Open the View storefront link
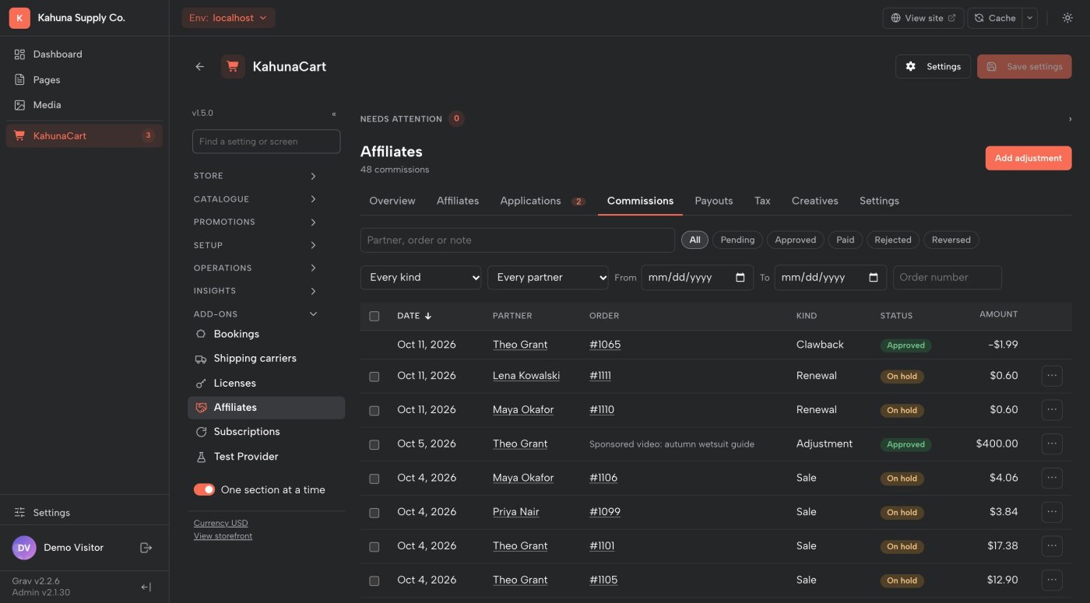The height and width of the screenshot is (603, 1090). pos(223,536)
